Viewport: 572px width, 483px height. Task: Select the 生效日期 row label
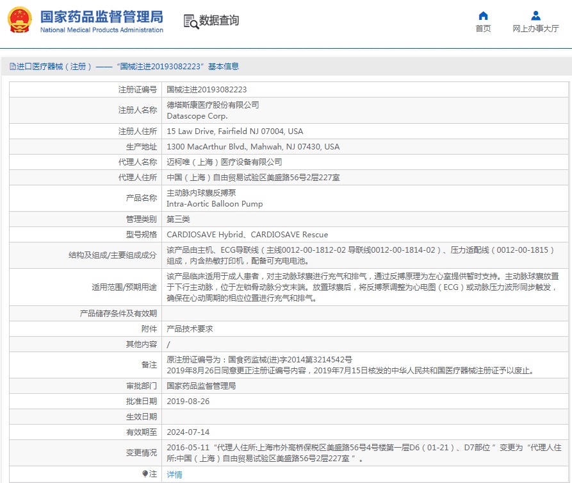tap(142, 416)
